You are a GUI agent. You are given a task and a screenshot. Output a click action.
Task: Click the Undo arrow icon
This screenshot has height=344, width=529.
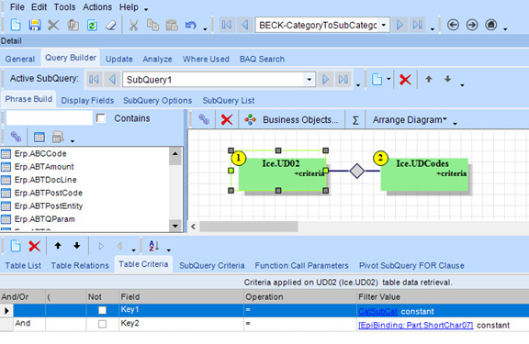pos(191,25)
